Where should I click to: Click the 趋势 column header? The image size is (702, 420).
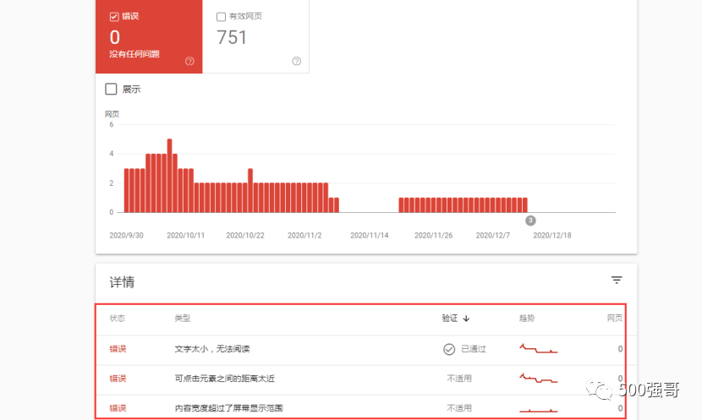coord(527,318)
